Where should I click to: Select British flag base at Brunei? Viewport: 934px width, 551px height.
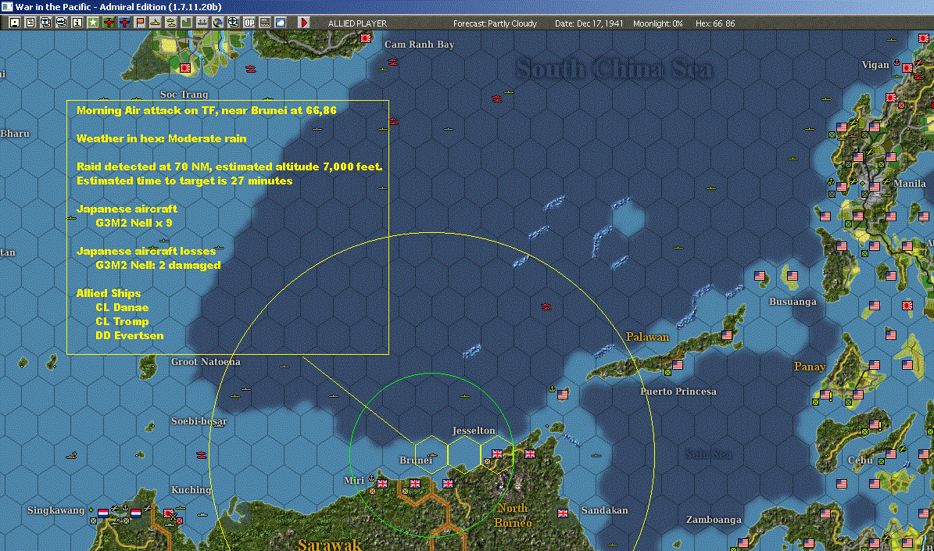point(415,483)
